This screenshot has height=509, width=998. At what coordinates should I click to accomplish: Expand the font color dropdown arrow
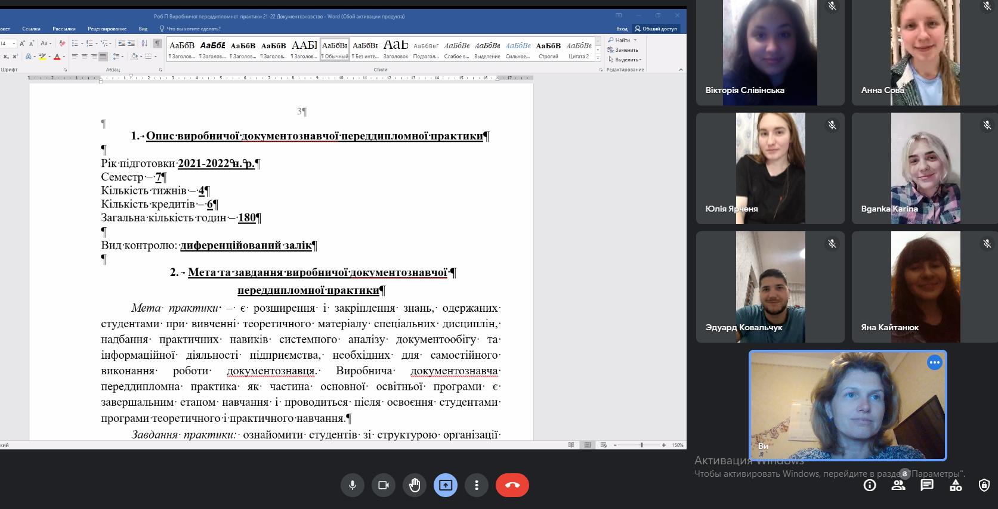[64, 57]
